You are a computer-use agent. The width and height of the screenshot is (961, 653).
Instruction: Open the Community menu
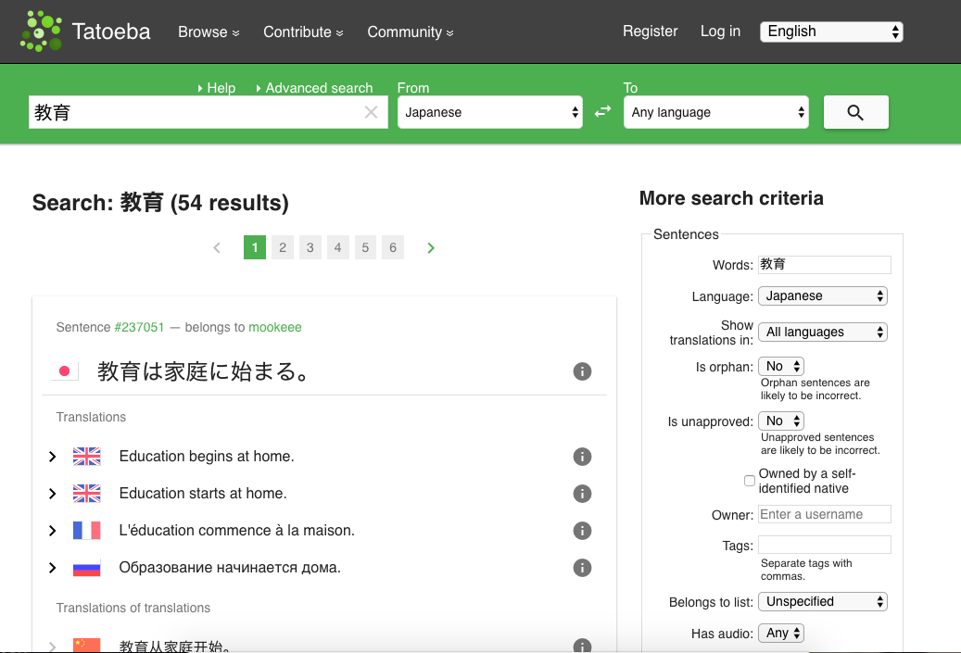(x=410, y=31)
